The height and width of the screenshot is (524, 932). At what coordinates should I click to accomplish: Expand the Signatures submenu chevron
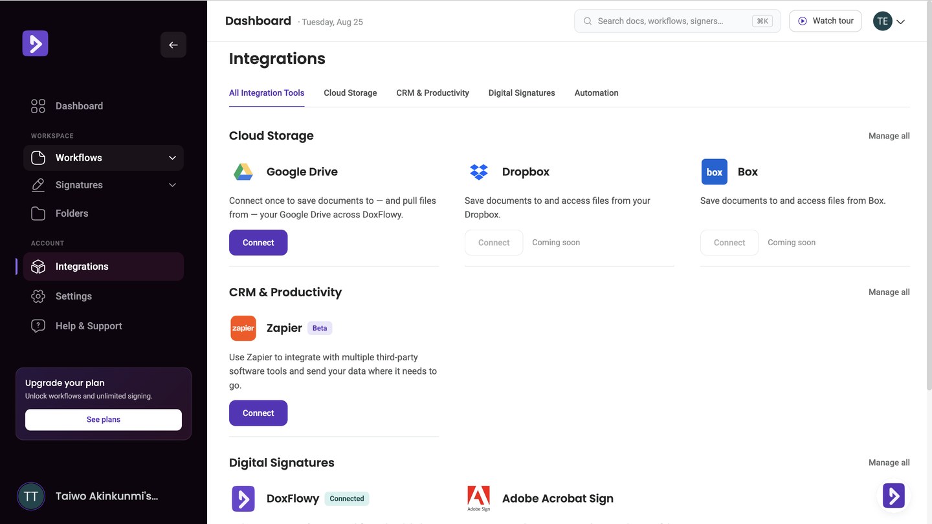tap(172, 185)
